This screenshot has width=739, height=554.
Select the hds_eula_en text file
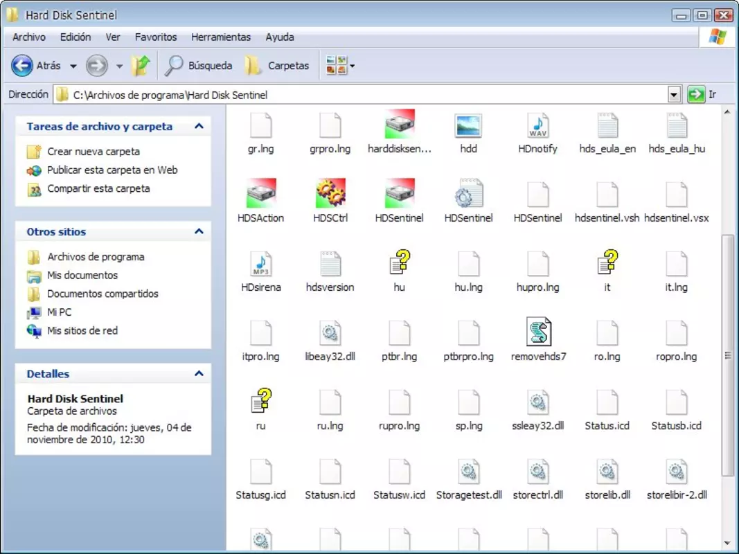[607, 125]
